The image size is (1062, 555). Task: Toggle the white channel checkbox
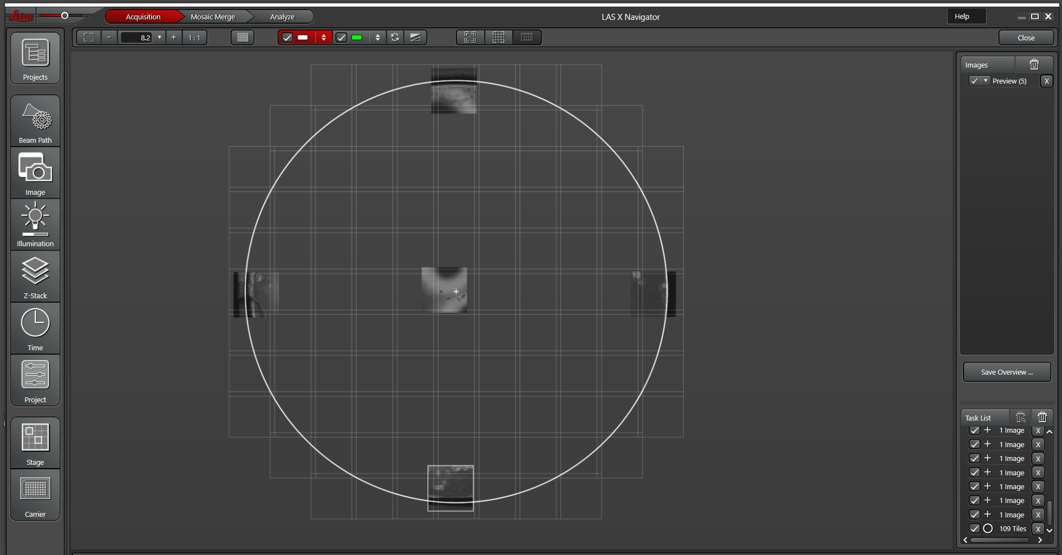287,38
